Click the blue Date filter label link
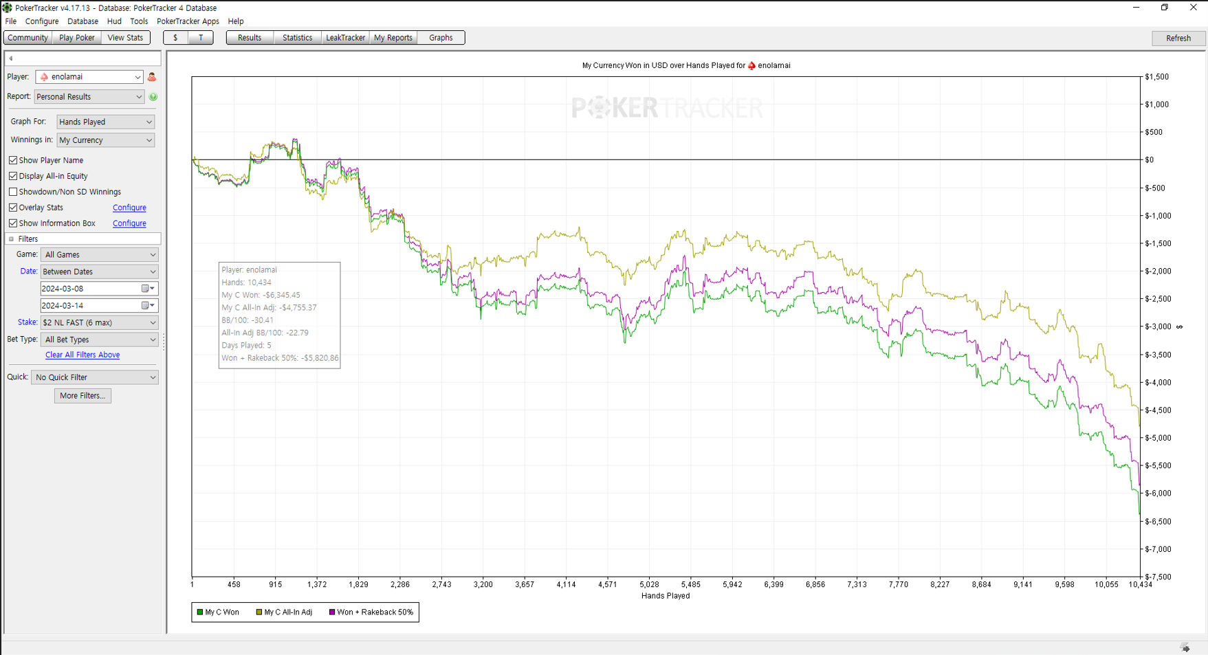Viewport: 1208px width, 655px height. tap(29, 271)
